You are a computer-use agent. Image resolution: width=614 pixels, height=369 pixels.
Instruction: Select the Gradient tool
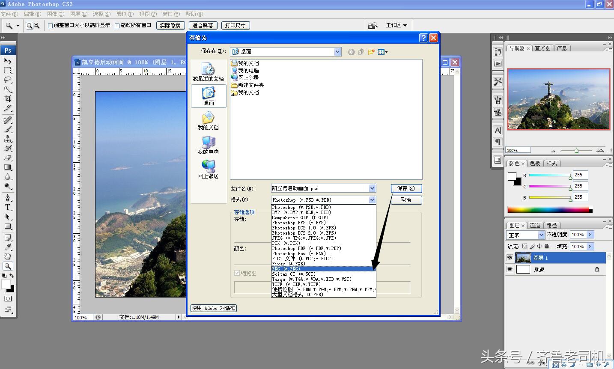point(8,167)
